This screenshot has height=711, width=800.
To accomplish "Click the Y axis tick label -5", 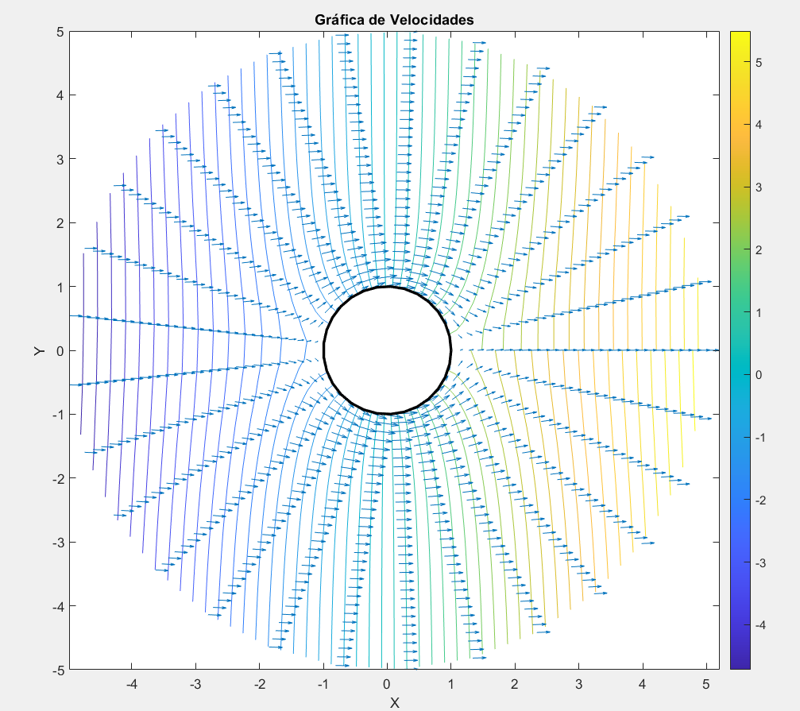I will tap(58, 670).
